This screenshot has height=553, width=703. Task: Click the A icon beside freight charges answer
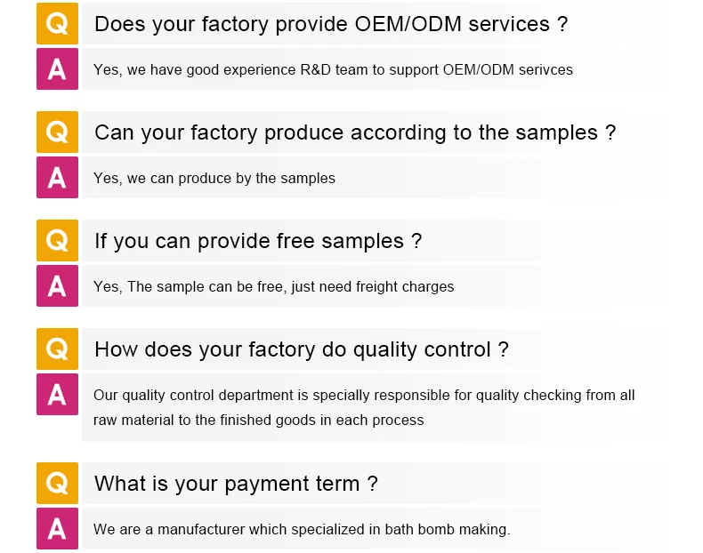point(57,286)
